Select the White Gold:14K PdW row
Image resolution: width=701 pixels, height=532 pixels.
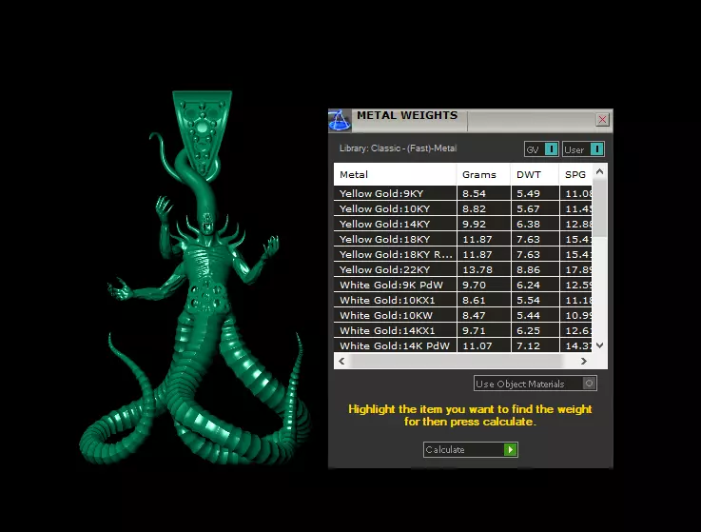pos(462,345)
